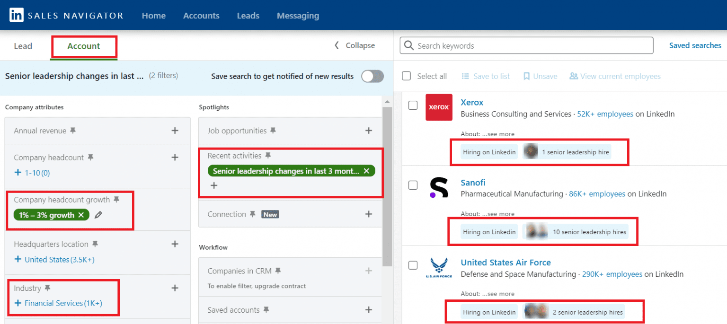Tick the checkbox next to Sanofi
The height and width of the screenshot is (324, 727).
tap(413, 185)
